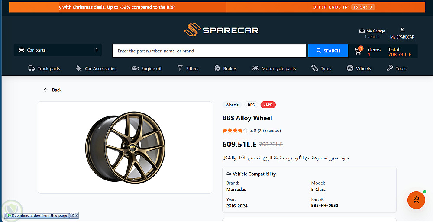Open the Engine oil category

[146, 68]
